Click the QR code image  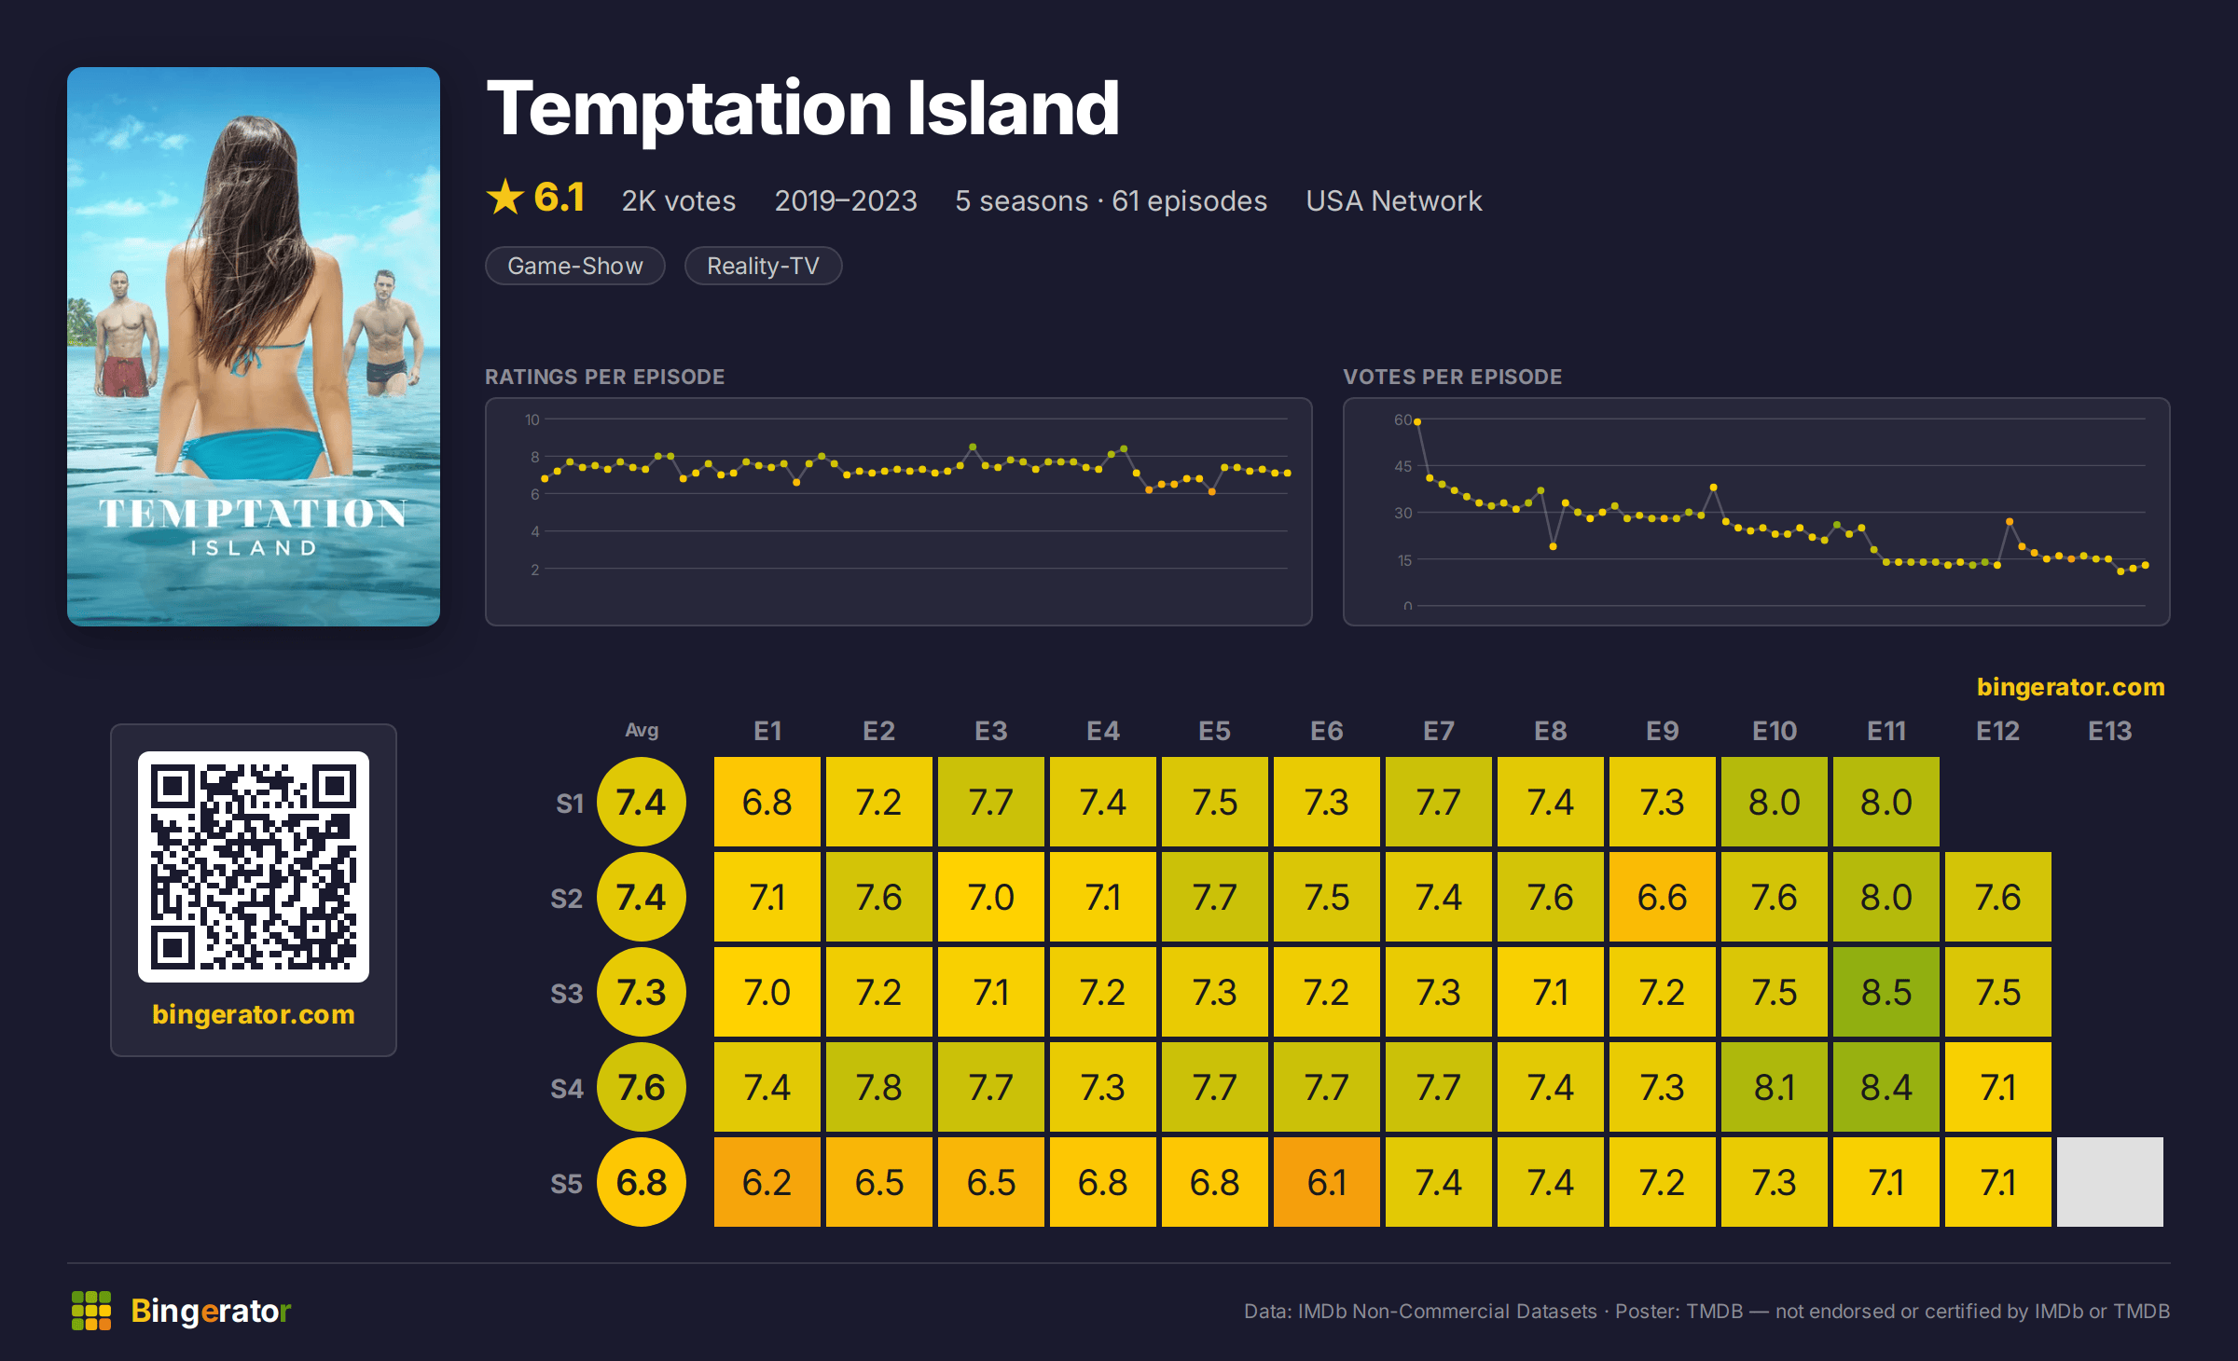click(254, 867)
